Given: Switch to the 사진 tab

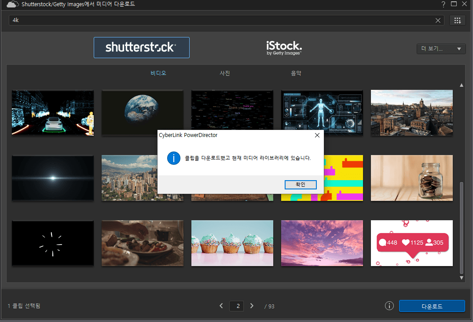Looking at the screenshot, I should (x=225, y=73).
